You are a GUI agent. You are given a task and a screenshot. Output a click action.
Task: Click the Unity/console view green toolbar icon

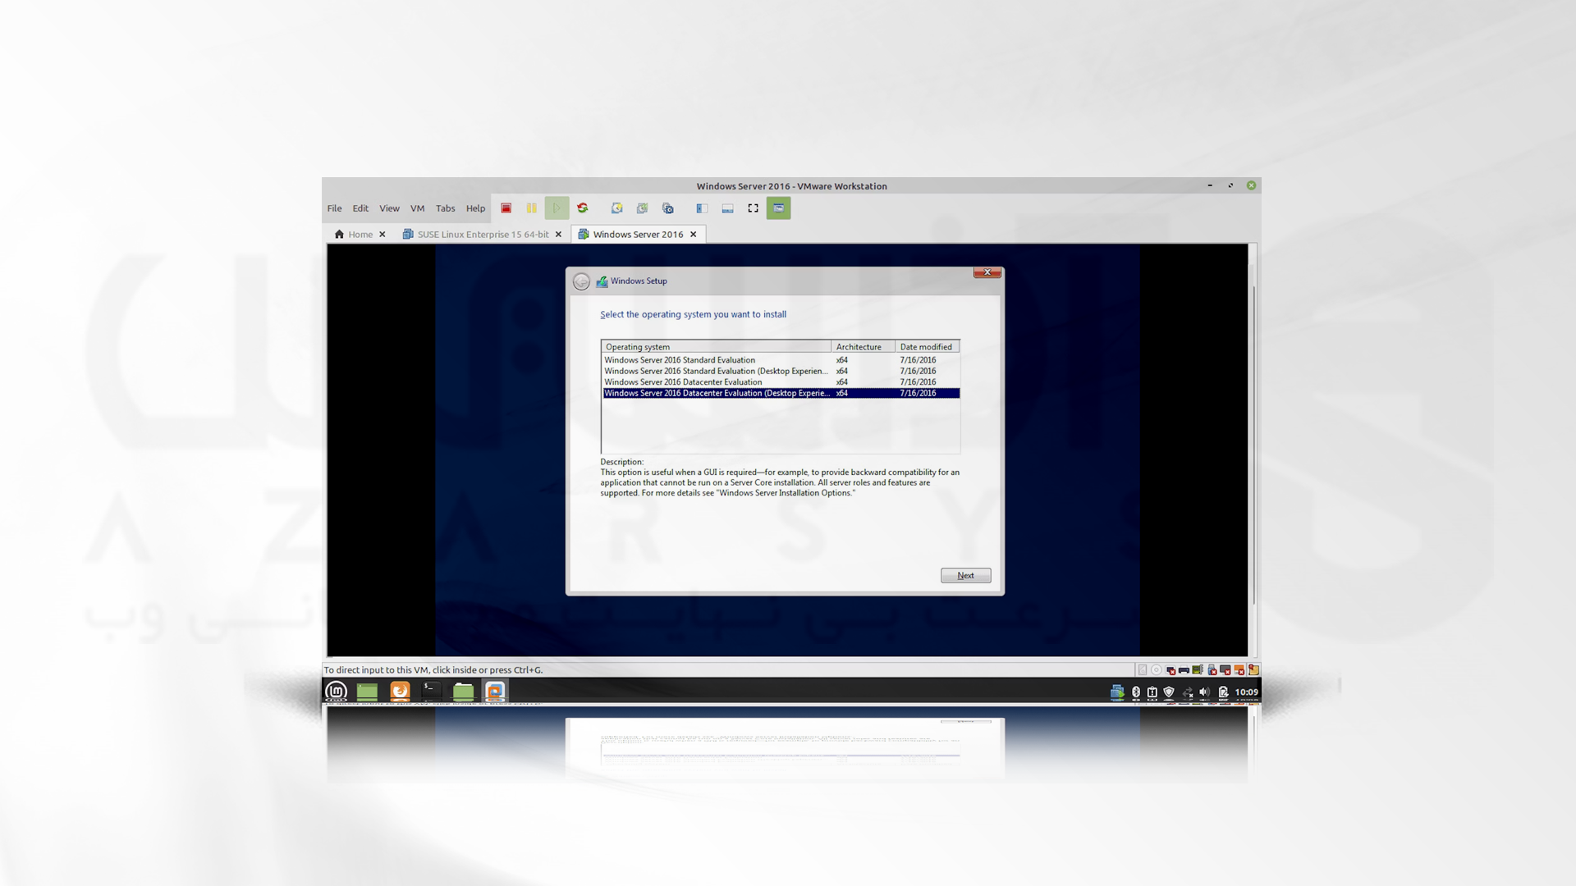tap(778, 208)
